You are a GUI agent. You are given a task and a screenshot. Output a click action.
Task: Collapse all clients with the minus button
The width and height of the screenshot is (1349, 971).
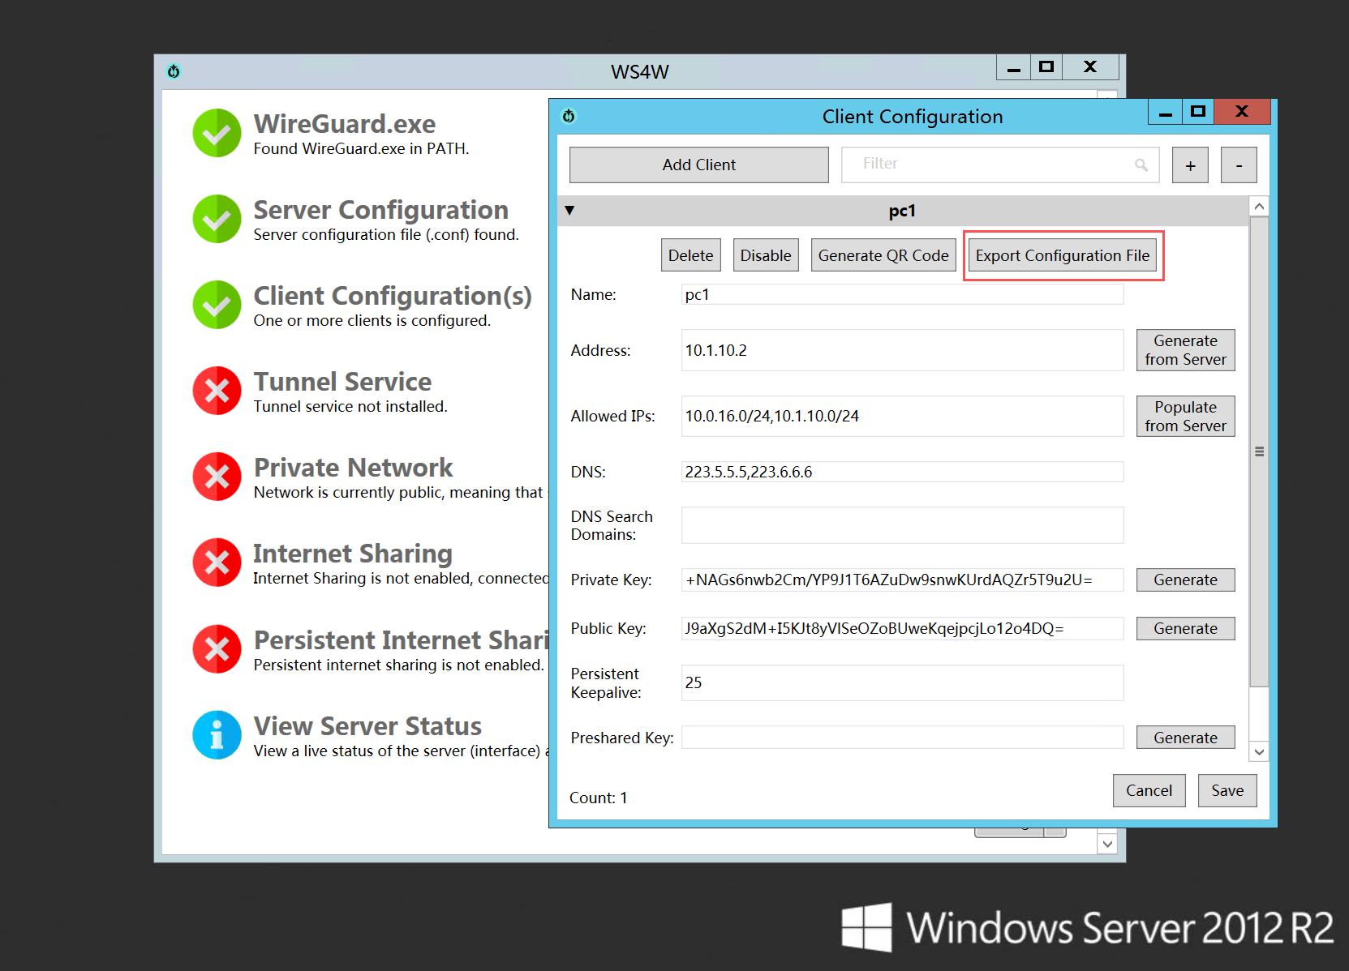pos(1239,165)
